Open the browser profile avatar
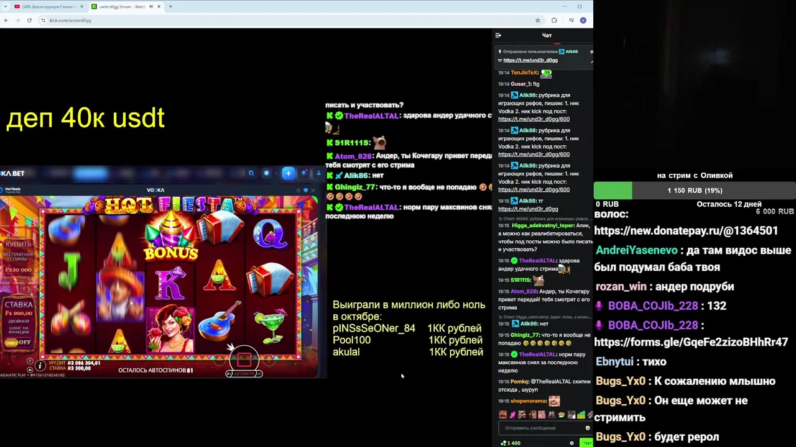Image resolution: width=796 pixels, height=447 pixels. click(583, 20)
